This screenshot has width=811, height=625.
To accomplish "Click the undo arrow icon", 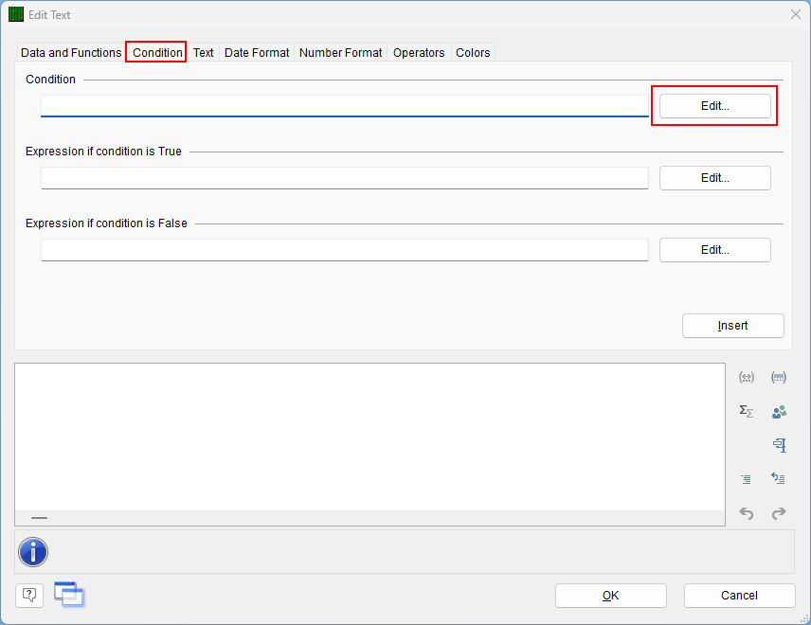I will (x=746, y=512).
